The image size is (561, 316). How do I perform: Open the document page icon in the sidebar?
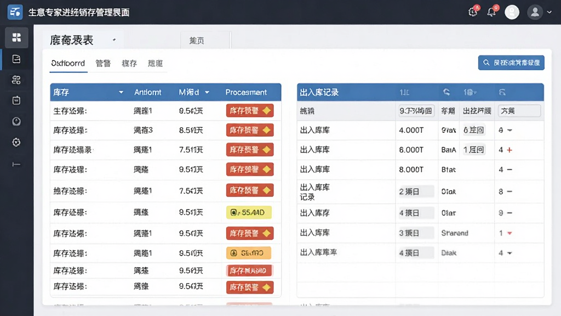[x=16, y=59]
